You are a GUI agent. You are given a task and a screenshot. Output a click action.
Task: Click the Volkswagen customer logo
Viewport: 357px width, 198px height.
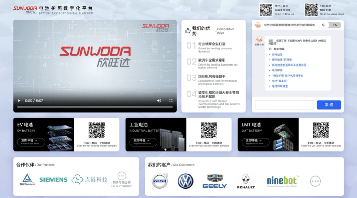point(185,181)
